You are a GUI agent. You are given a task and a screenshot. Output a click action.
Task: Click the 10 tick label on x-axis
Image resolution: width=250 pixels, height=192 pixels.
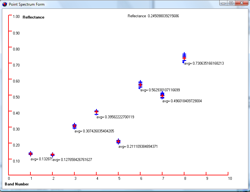point(230,179)
